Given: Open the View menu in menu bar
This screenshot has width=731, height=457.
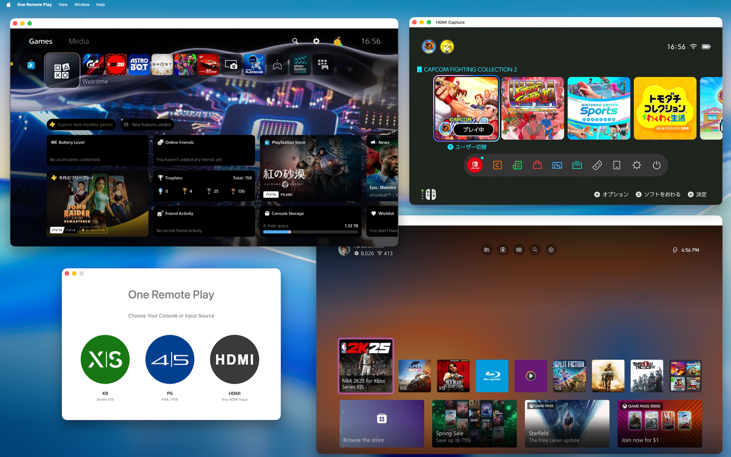Looking at the screenshot, I should 63,5.
